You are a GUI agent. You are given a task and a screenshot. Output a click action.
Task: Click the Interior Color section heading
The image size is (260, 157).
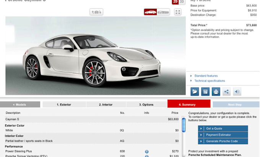14,136
